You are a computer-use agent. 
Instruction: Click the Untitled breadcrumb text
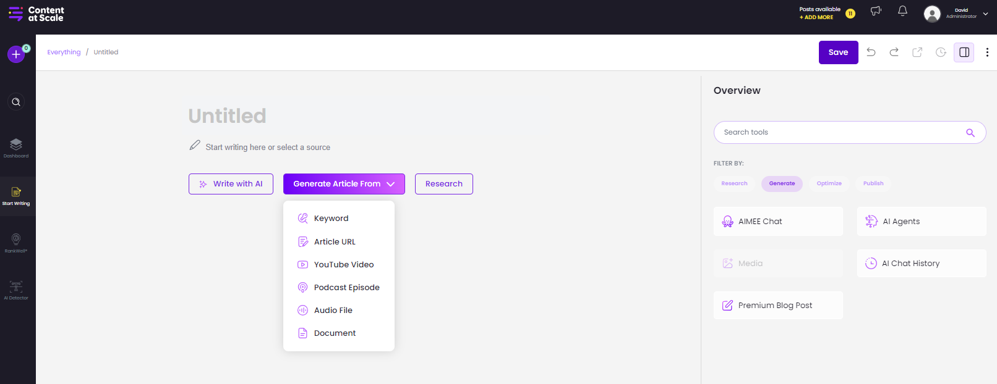click(x=106, y=52)
